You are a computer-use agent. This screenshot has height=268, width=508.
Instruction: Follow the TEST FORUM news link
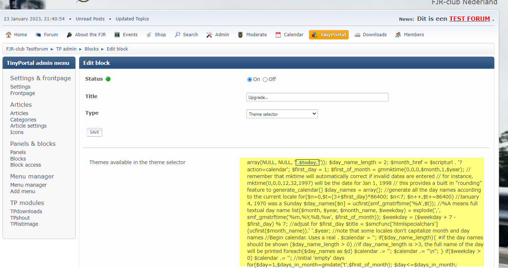click(469, 18)
